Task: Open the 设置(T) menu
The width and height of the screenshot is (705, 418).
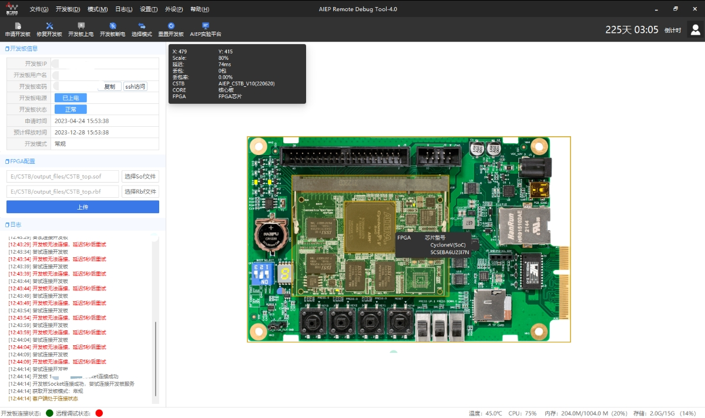Action: coord(149,9)
